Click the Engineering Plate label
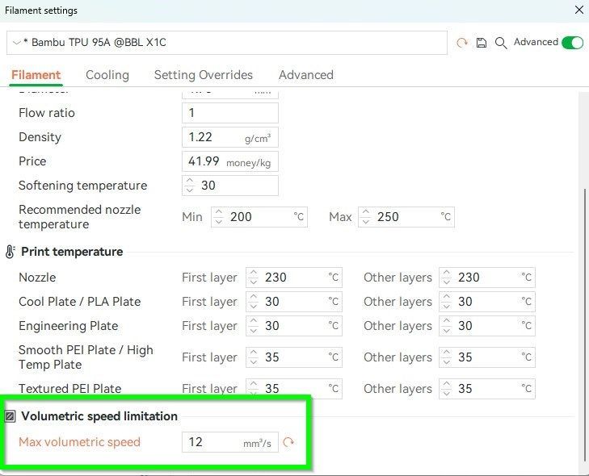This screenshot has height=476, width=589. (69, 326)
